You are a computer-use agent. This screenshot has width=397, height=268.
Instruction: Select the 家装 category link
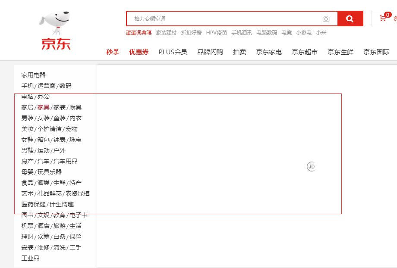(60, 107)
